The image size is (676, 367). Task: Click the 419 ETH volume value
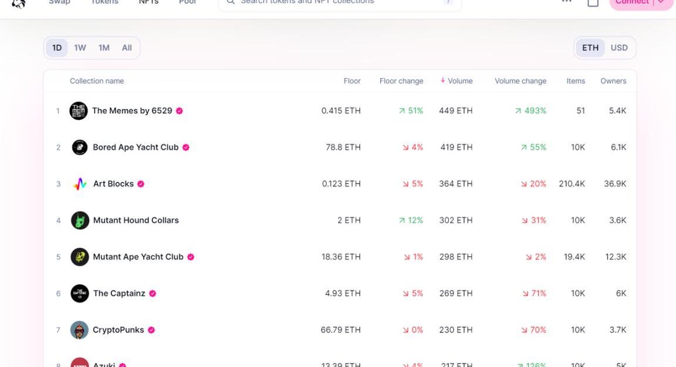[457, 147]
